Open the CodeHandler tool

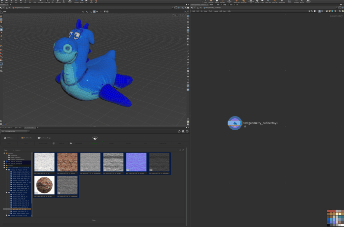(27, 138)
